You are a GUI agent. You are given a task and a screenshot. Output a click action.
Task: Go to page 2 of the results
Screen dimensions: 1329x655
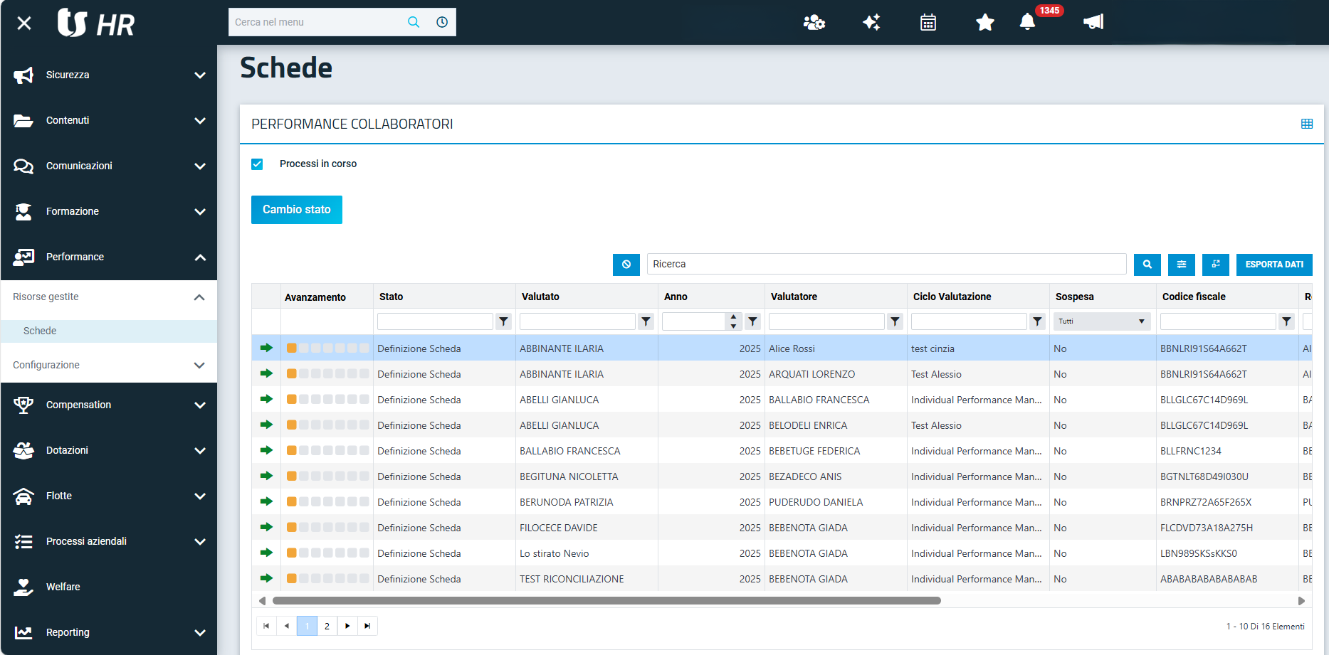(327, 626)
